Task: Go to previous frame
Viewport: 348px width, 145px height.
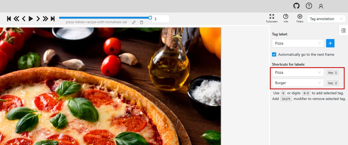Action: pyautogui.click(x=24, y=19)
